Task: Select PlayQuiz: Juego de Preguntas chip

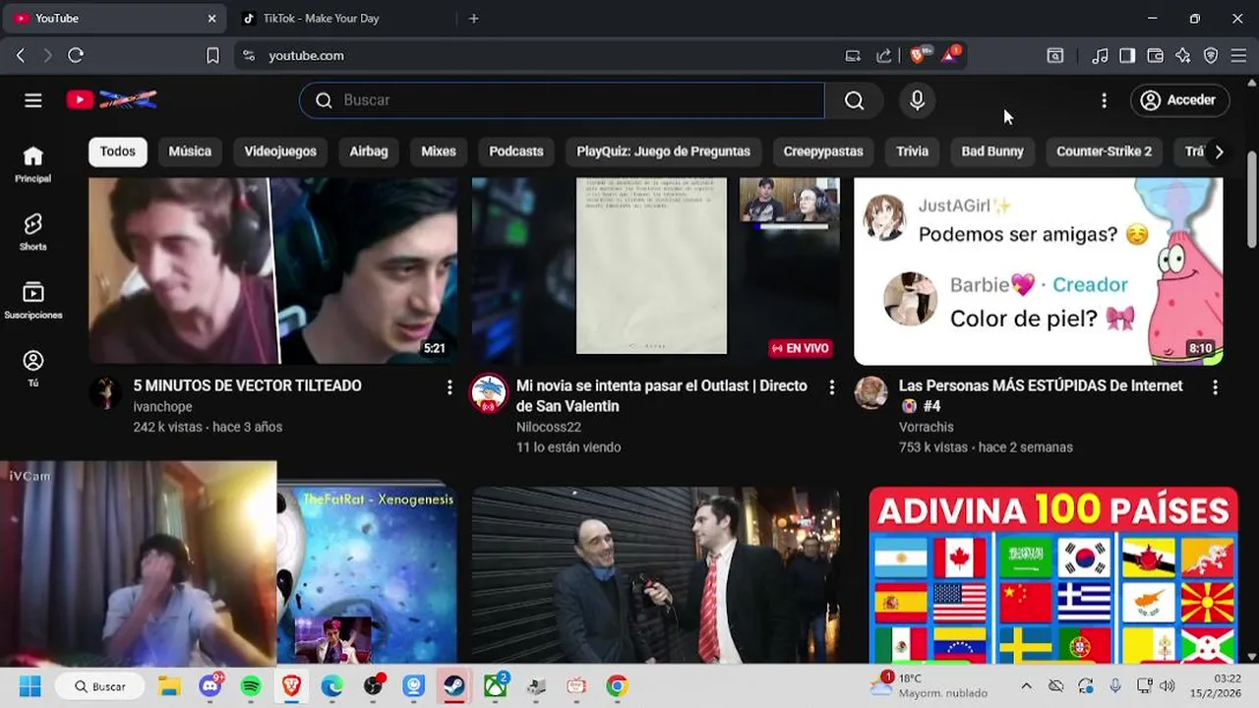Action: 663,151
